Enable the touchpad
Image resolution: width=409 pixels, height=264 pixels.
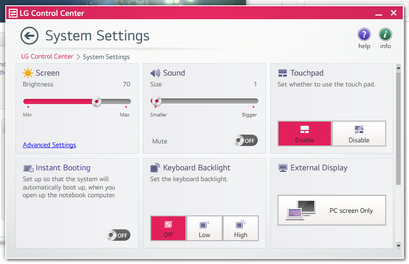pos(304,134)
